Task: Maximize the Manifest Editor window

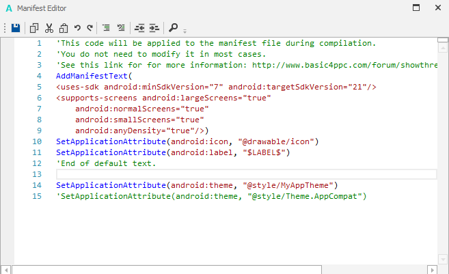Action: tap(416, 8)
